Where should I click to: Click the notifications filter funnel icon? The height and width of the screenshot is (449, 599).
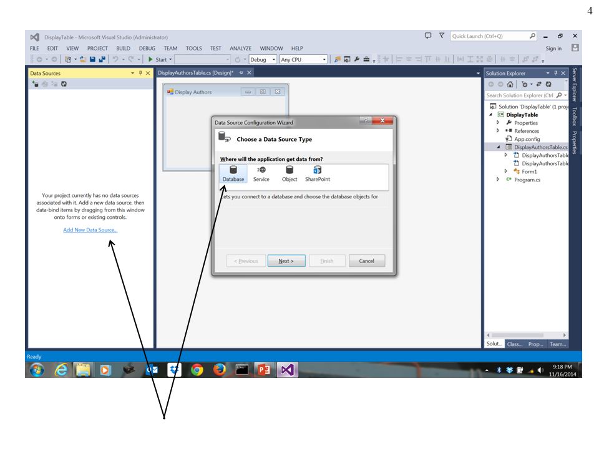coord(442,36)
